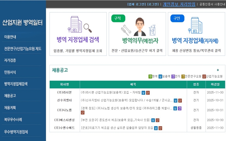Click company name (주)에스티센싱
Screen dimensions: 226x141
64,120
